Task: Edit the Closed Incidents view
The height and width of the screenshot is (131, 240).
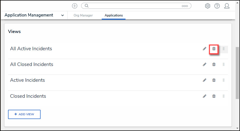Action: (x=205, y=96)
